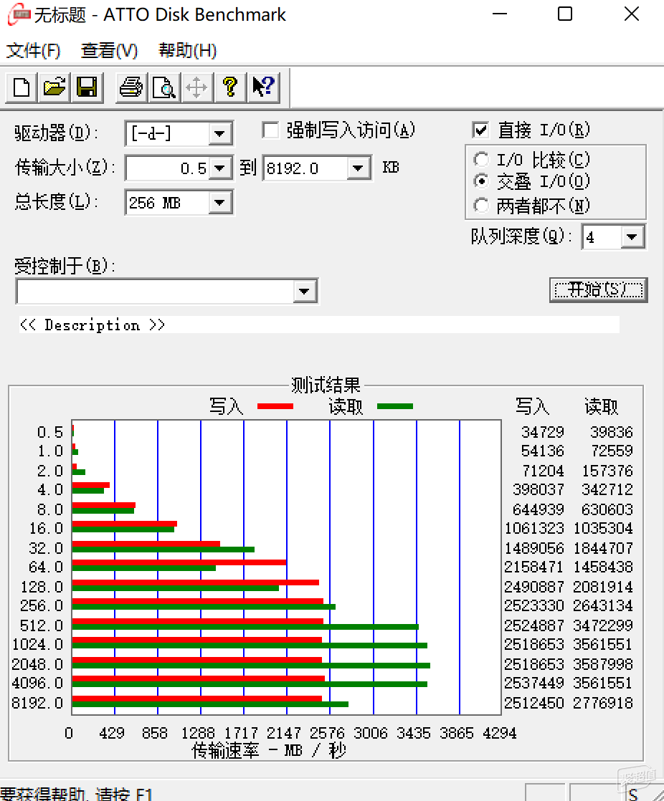Click the 2147 axis label
This screenshot has width=664, height=801.
coord(284,733)
